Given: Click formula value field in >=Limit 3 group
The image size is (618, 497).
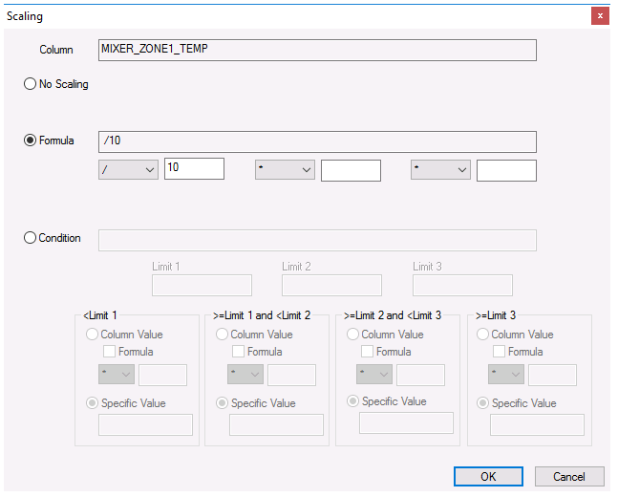Looking at the screenshot, I should pos(552,375).
